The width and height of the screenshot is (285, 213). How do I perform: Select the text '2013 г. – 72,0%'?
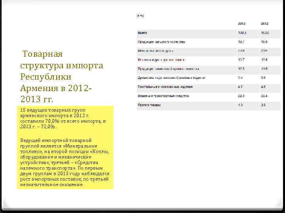pyautogui.click(x=38, y=127)
